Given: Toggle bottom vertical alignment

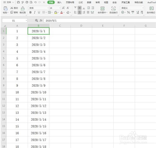Looking at the screenshot, I should [84, 8].
